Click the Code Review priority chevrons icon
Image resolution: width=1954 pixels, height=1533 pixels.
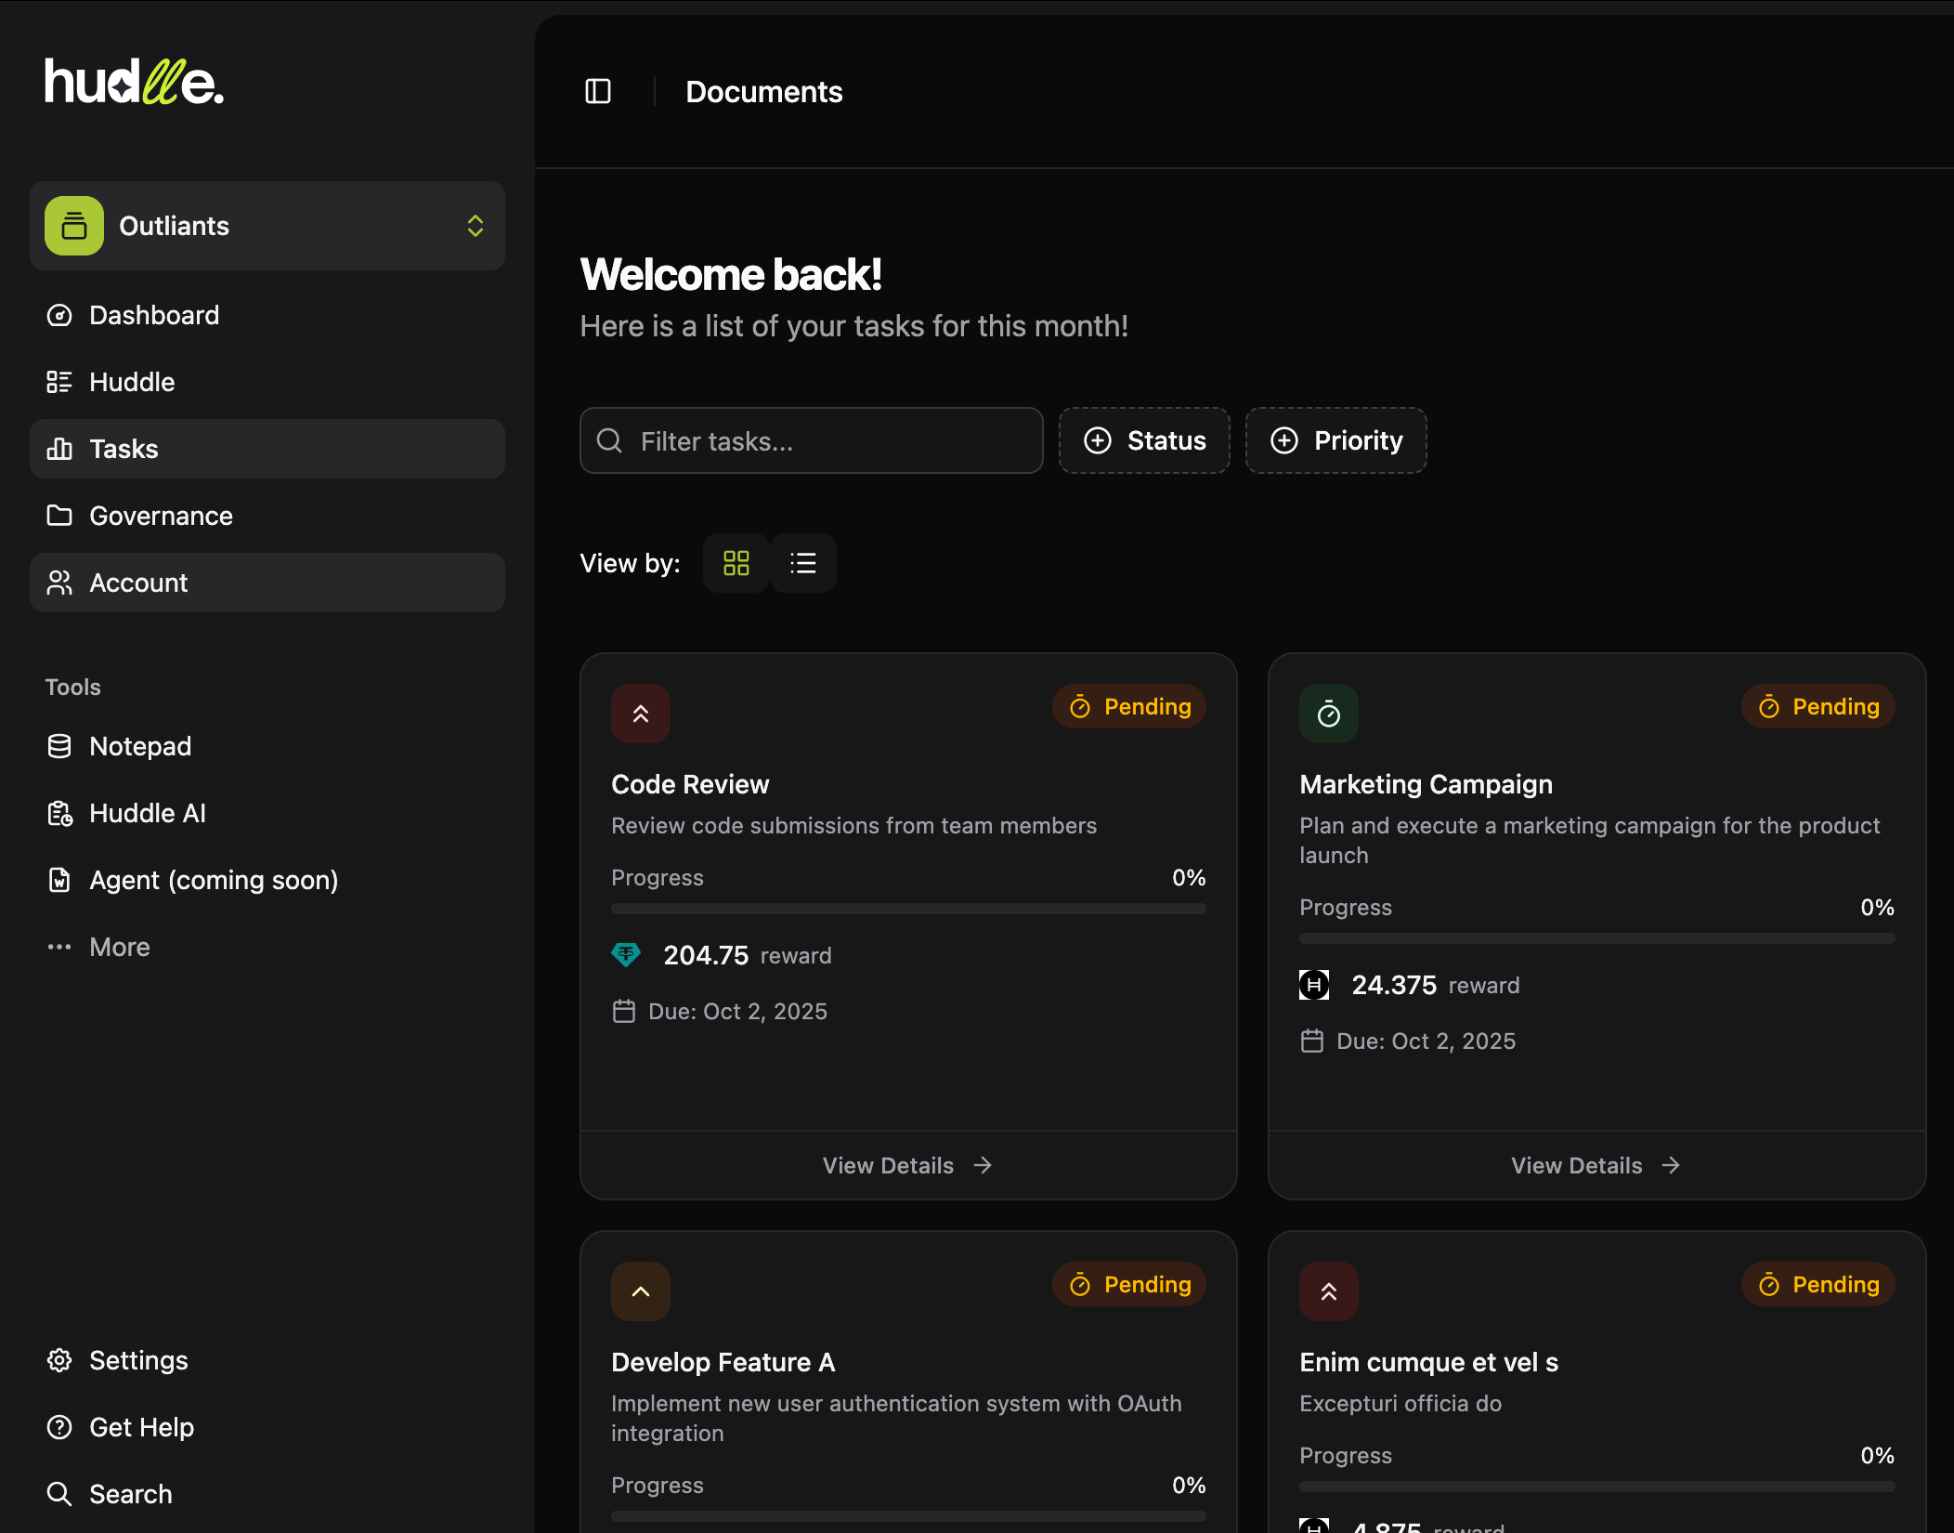pyautogui.click(x=641, y=714)
